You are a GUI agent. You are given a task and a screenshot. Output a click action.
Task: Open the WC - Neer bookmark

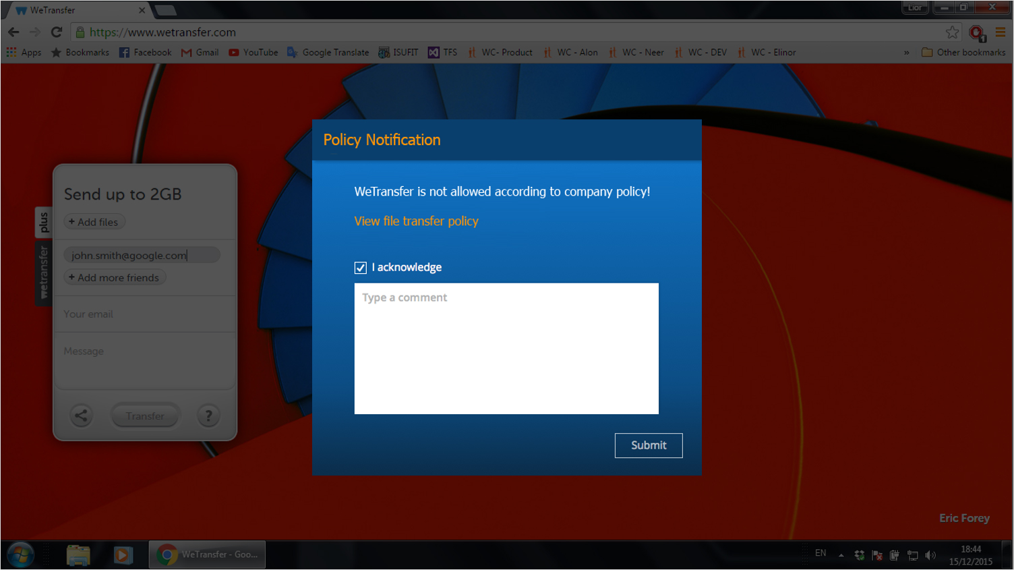(x=636, y=52)
